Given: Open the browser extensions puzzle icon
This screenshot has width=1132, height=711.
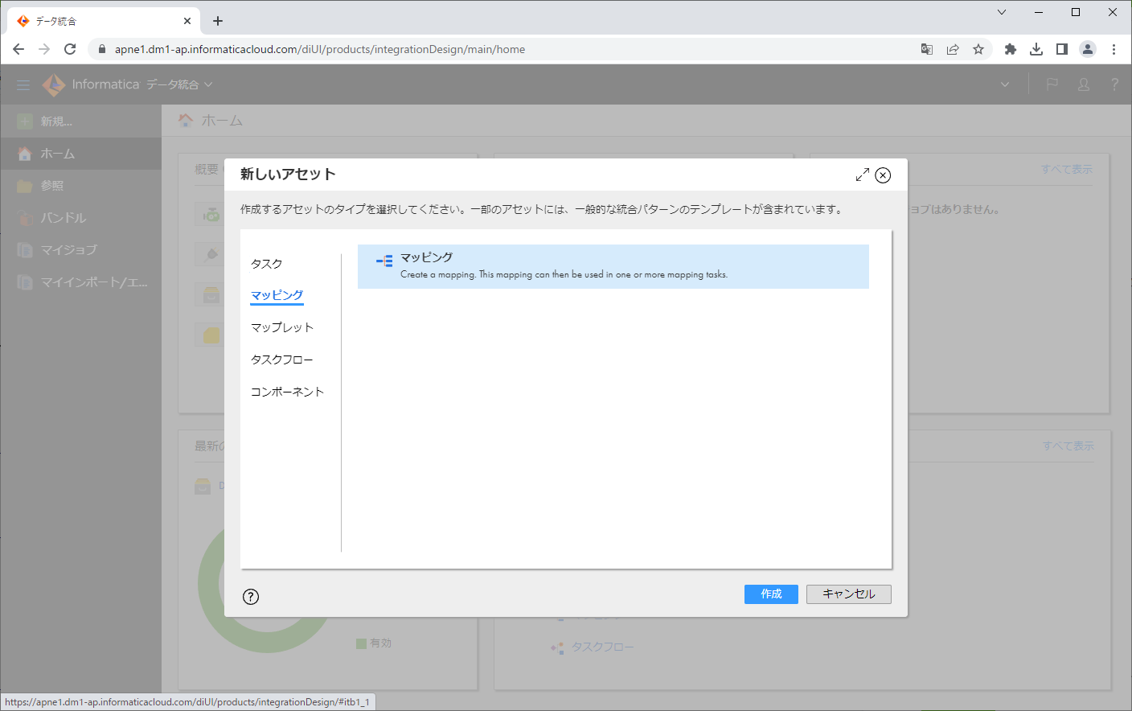Looking at the screenshot, I should [1011, 49].
